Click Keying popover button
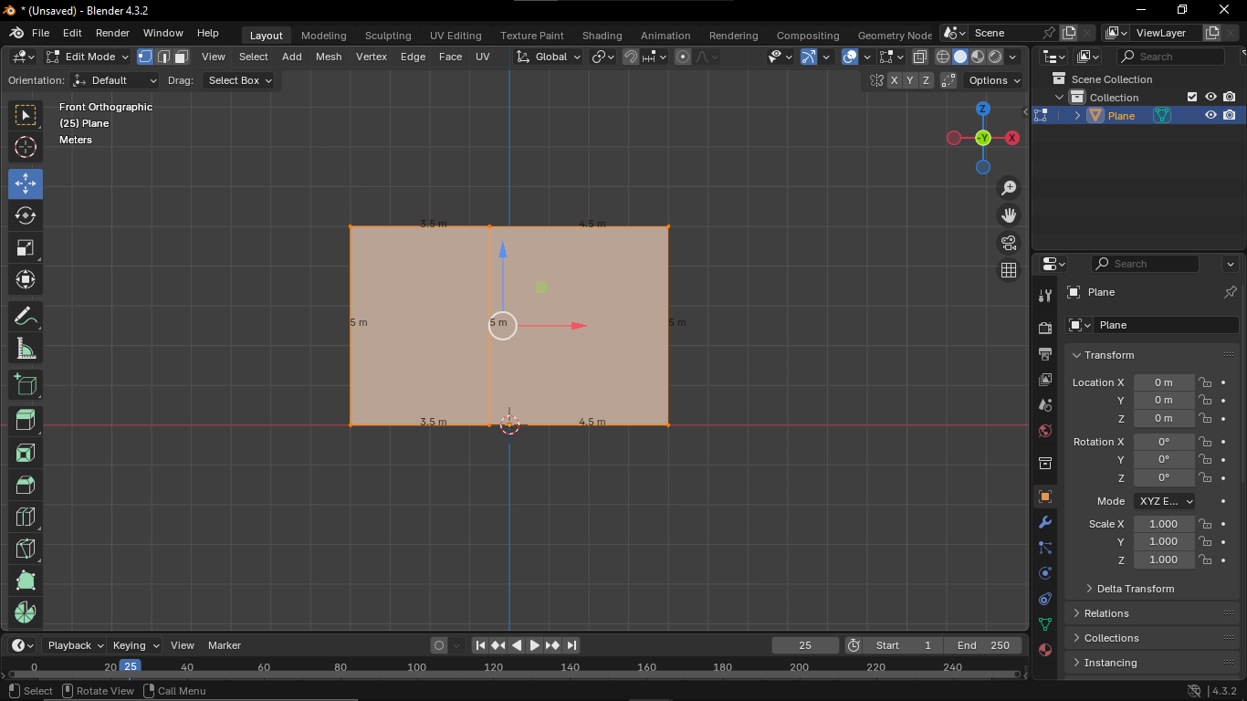This screenshot has width=1247, height=701. point(135,645)
